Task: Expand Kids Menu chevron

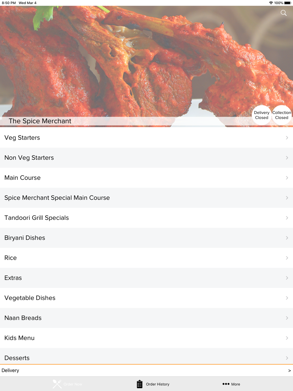Action: point(287,338)
